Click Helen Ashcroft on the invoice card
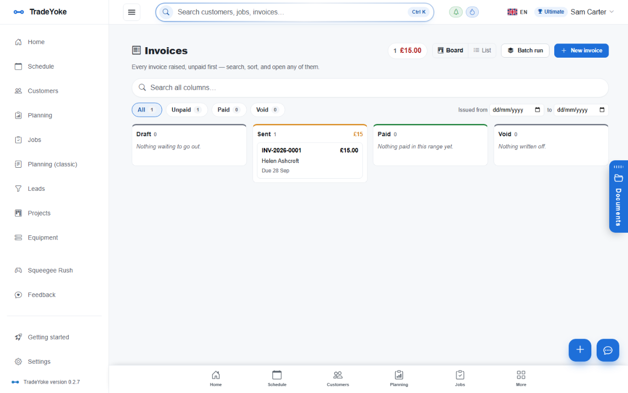Screen dimensions: 628x393 tap(281, 161)
